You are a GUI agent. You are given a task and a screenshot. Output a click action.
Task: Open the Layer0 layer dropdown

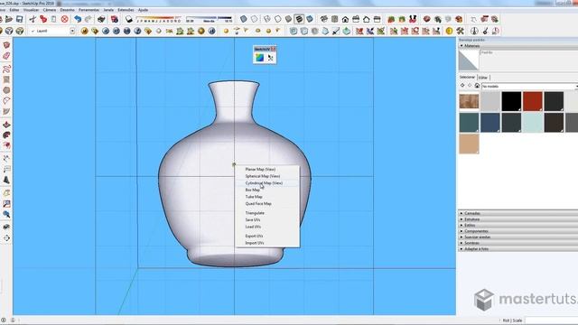point(72,31)
